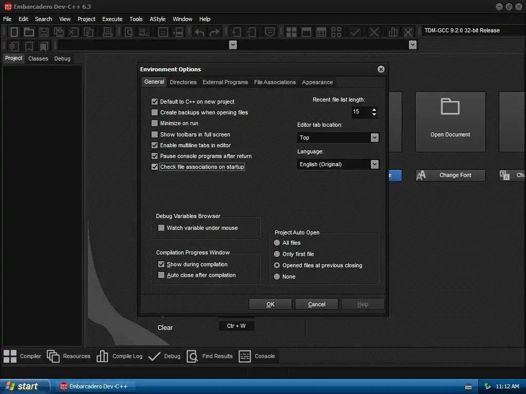Enable Watch variable under mouse
This screenshot has width=526, height=394.
161,228
